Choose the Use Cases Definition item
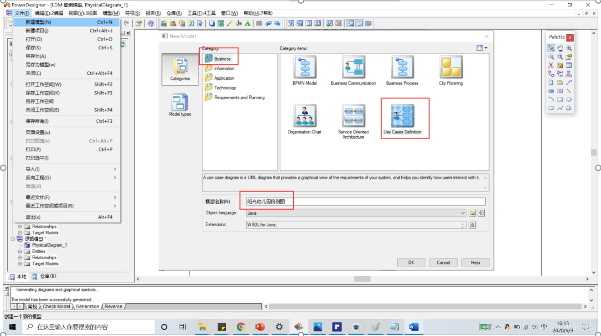The image size is (601, 336). (x=402, y=119)
